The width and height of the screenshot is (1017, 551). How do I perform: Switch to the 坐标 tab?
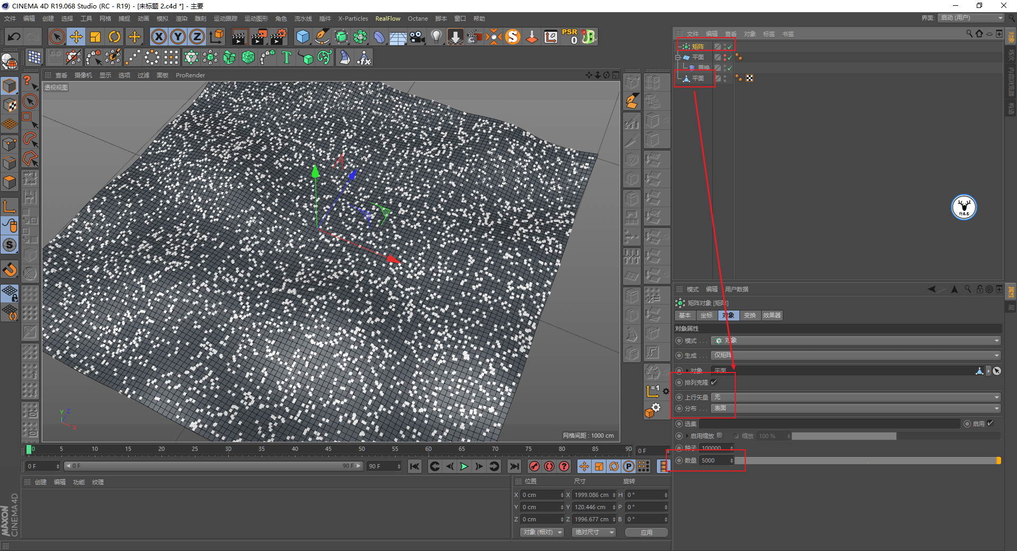pos(707,315)
